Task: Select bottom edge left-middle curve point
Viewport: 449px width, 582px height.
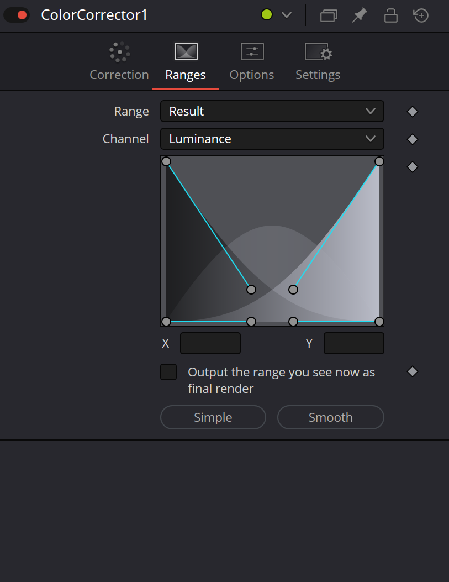Action: tap(251, 322)
